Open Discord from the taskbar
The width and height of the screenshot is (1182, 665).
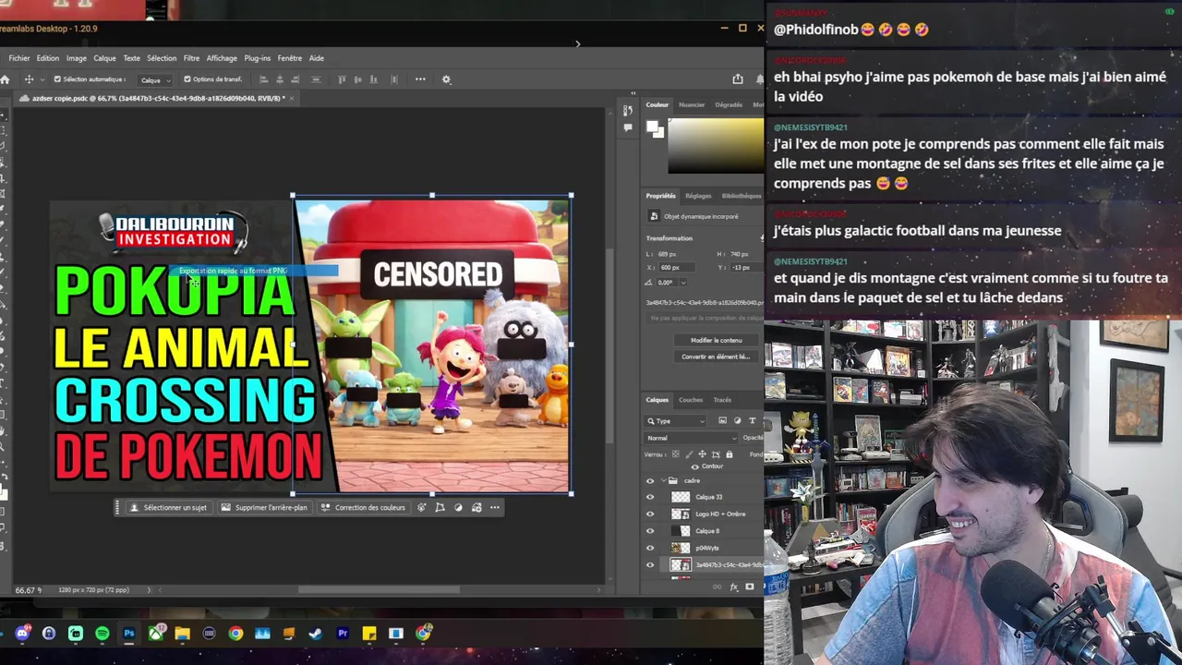[22, 634]
